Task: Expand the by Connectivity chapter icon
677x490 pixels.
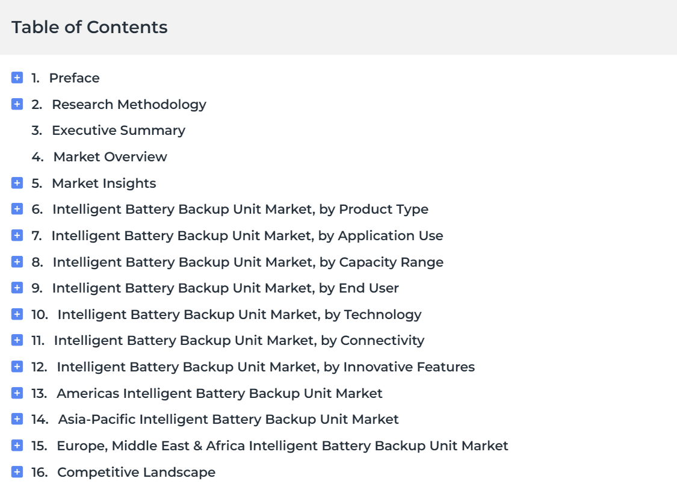Action: point(17,340)
